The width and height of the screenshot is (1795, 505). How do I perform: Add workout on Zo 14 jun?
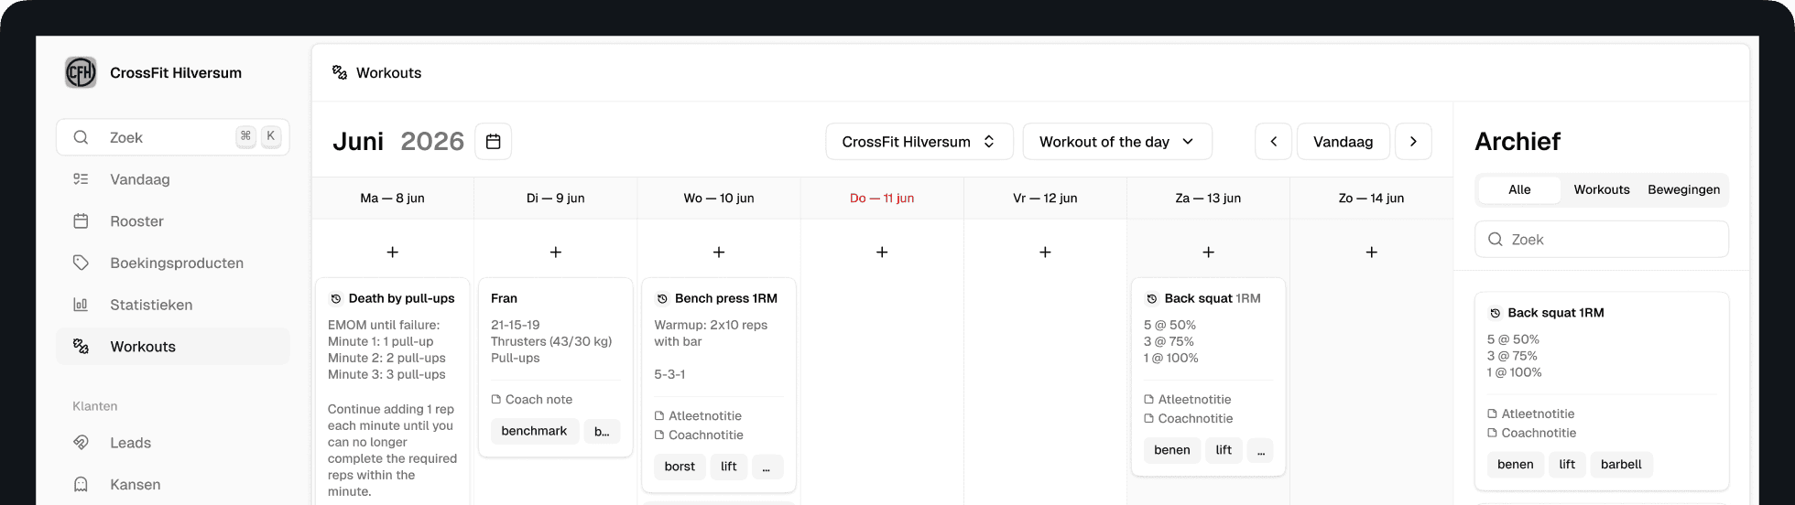click(x=1371, y=252)
